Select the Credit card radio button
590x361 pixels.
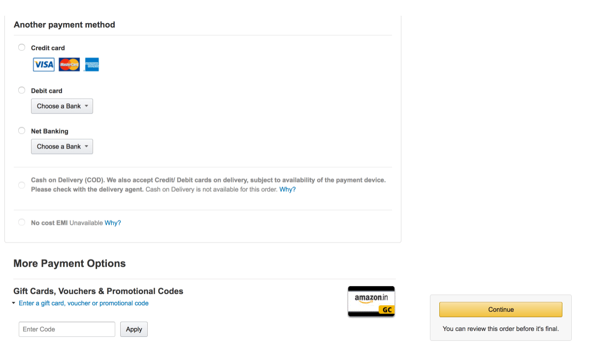(22, 47)
